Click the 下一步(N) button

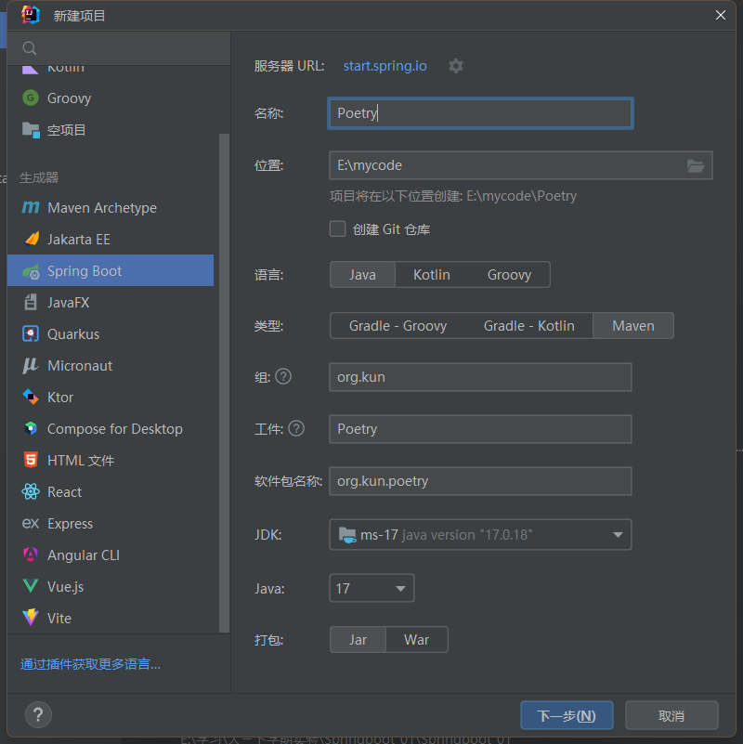tap(567, 715)
